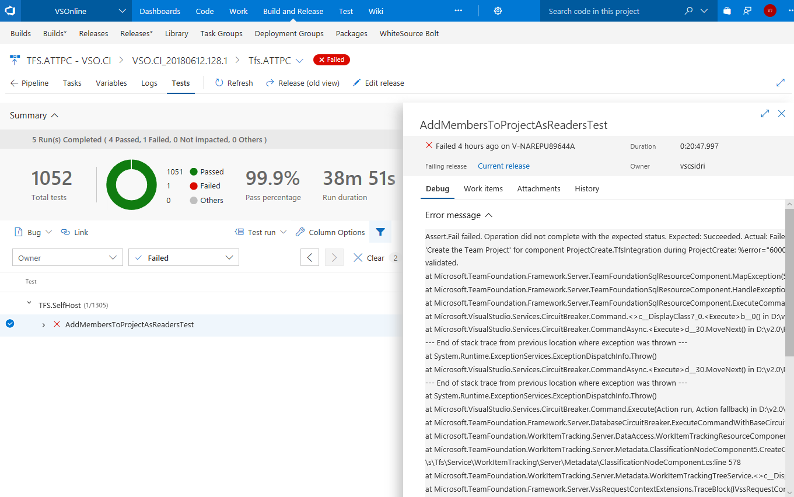Open the Failed outcome filter dropdown
Image resolution: width=794 pixels, height=497 pixels.
(x=183, y=258)
